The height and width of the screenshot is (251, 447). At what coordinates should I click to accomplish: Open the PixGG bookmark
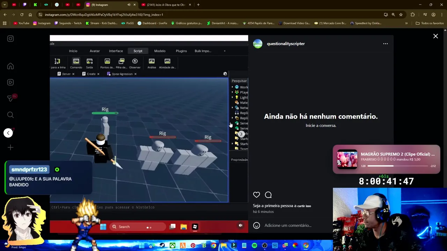coord(127,23)
